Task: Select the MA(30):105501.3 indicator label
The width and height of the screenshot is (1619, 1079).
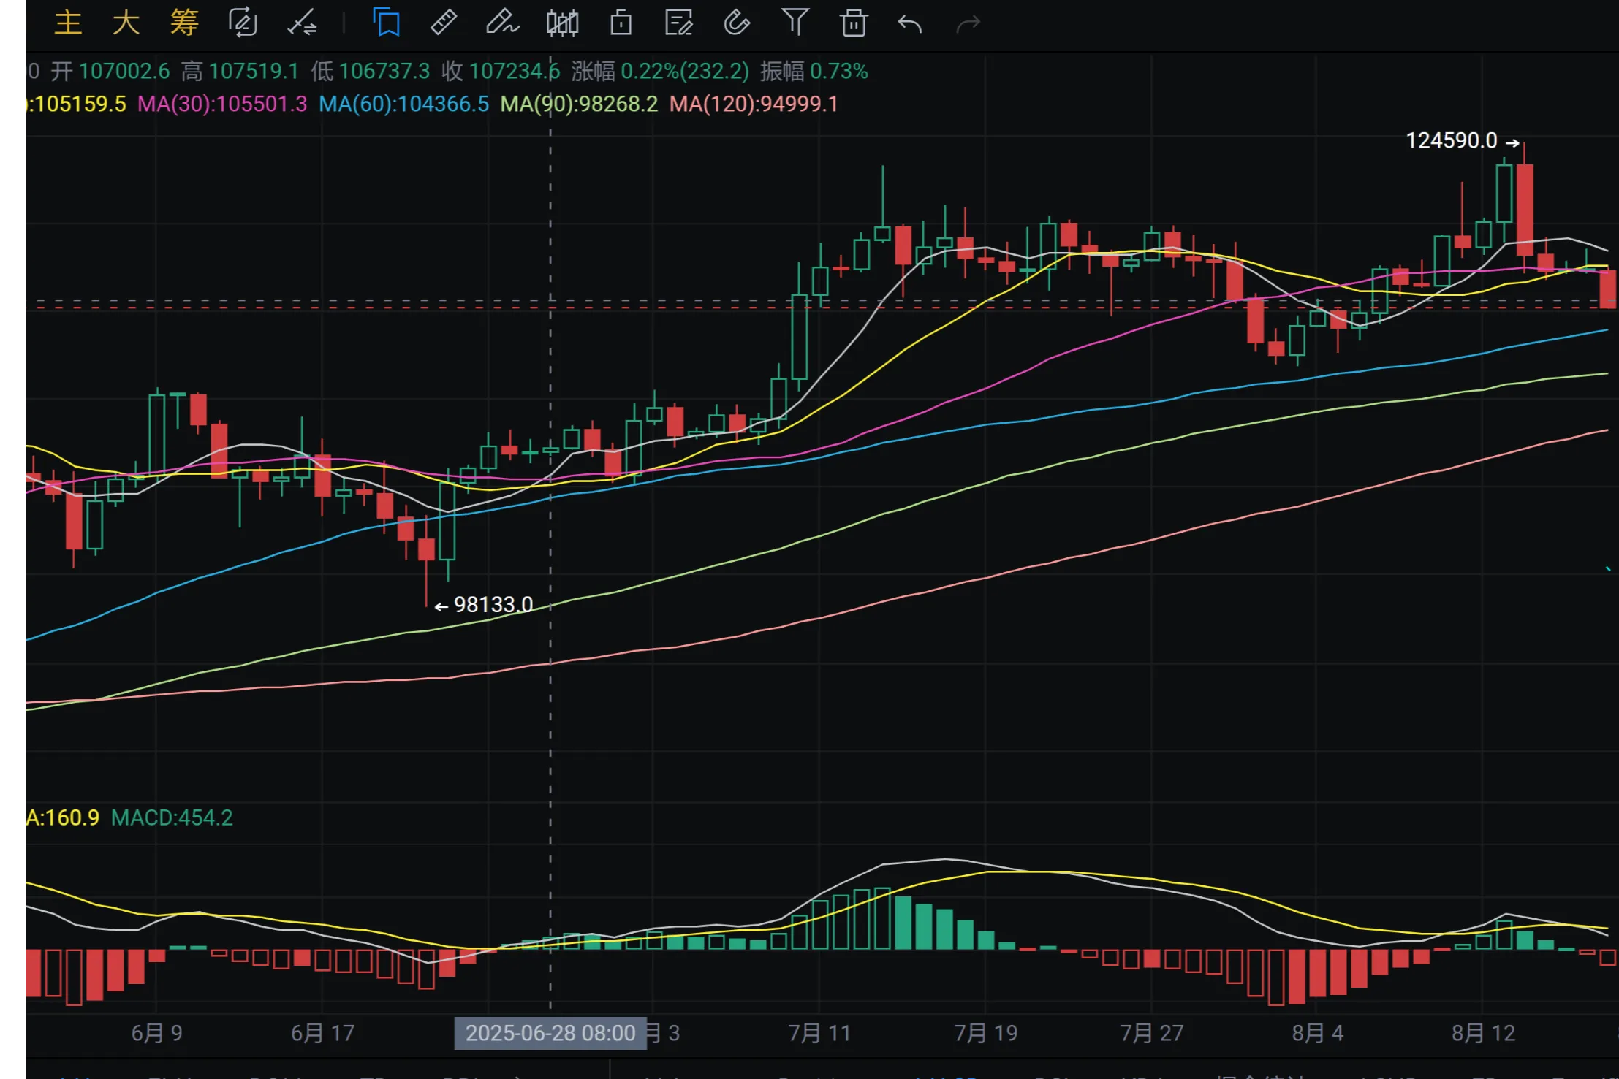Action: click(222, 104)
